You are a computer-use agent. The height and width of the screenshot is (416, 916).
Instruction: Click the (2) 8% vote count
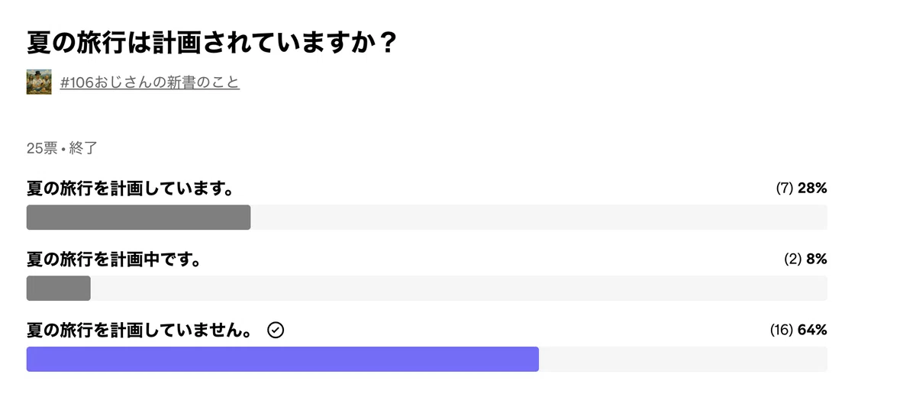click(805, 260)
